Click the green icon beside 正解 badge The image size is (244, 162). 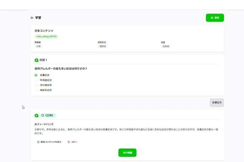36,115
